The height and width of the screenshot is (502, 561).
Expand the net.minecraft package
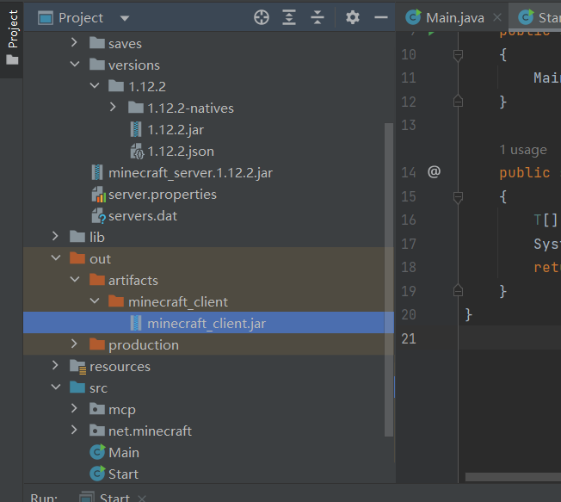point(74,430)
